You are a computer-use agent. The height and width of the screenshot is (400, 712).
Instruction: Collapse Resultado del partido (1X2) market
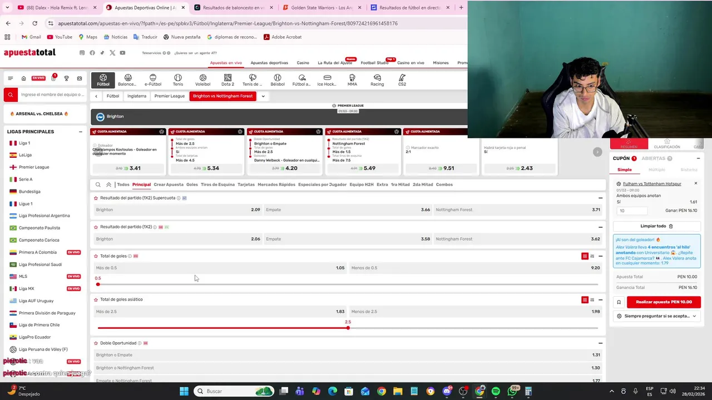click(x=600, y=227)
